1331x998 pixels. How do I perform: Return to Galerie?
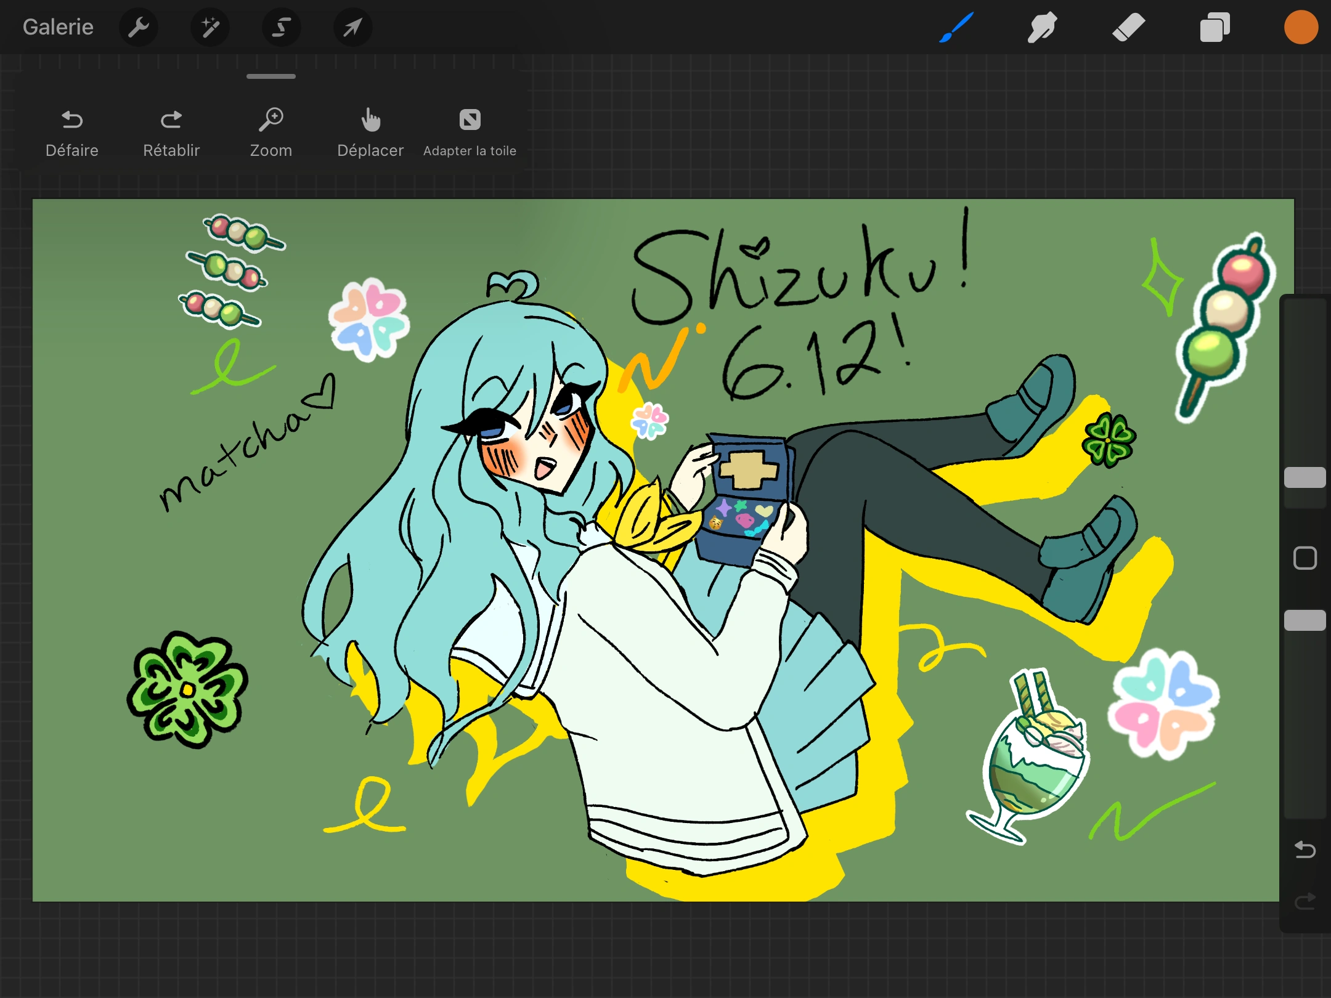click(58, 27)
